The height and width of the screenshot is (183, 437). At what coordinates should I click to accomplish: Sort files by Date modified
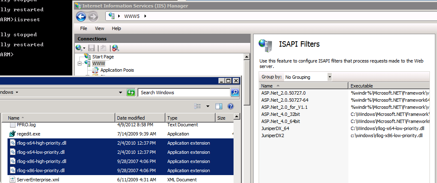click(x=140, y=118)
